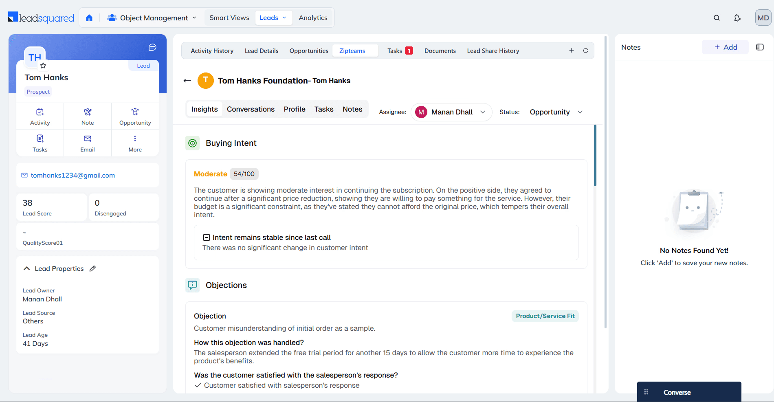The height and width of the screenshot is (402, 774).
Task: Select the Insights sub-tab
Action: 204,109
